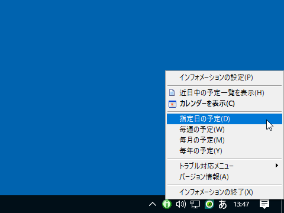This screenshot has height=213, width=284.
Task: Open 毎週の予定(W) schedule
Action: pos(224,130)
